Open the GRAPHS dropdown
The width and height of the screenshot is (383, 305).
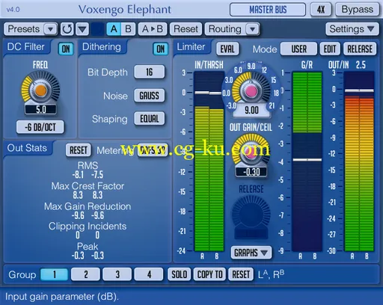pyautogui.click(x=251, y=253)
